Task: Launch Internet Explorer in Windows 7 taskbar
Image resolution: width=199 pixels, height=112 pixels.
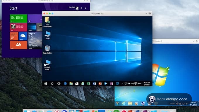Action: [123, 104]
